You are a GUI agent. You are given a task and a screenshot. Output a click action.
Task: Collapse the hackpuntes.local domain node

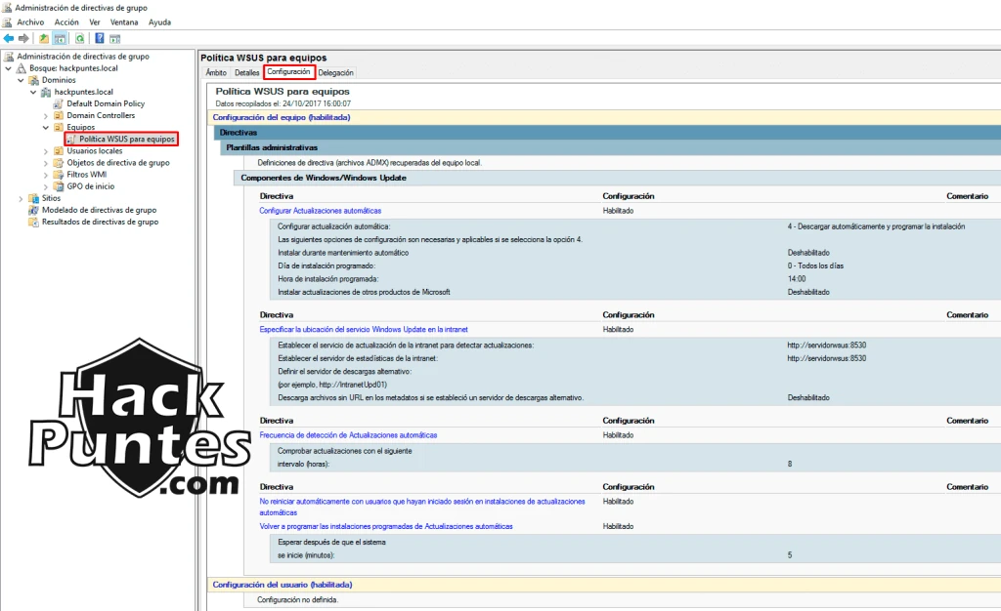(x=33, y=92)
